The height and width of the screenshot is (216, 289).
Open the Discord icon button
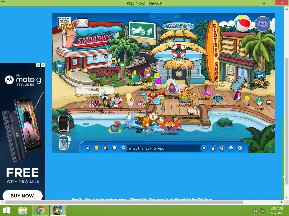[x=262, y=24]
